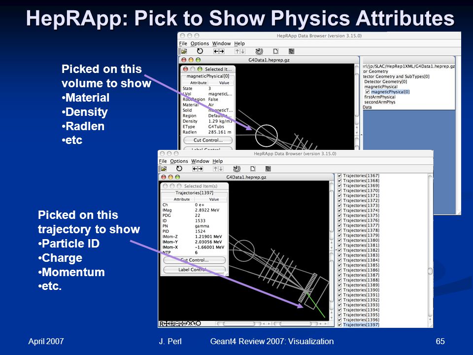Toggle checkbox for Trajectories[1367]
473x355 pixels.
click(339, 176)
